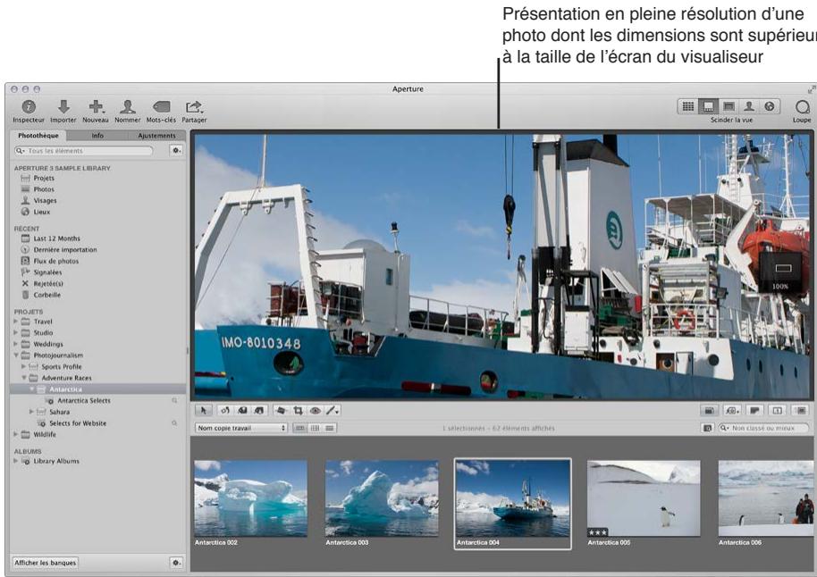Select the Antarctica Selects album
Screen dimensions: 817x577
84,400
